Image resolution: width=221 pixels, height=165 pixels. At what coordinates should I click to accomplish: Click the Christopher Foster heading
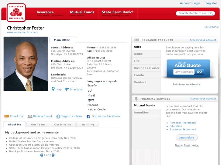26,28
